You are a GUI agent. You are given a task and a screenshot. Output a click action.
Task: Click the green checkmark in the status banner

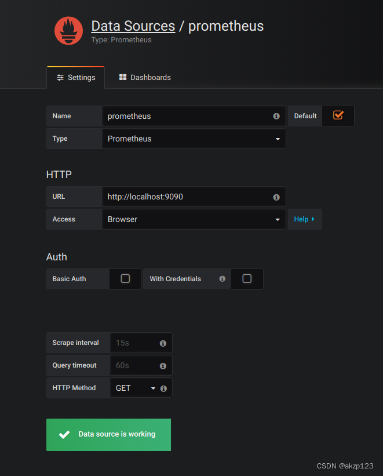(x=64, y=434)
